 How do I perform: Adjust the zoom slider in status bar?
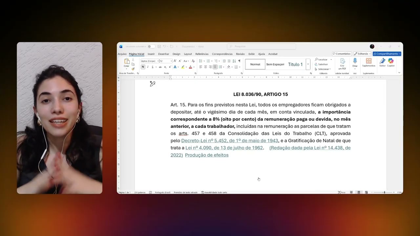pyautogui.click(x=384, y=192)
